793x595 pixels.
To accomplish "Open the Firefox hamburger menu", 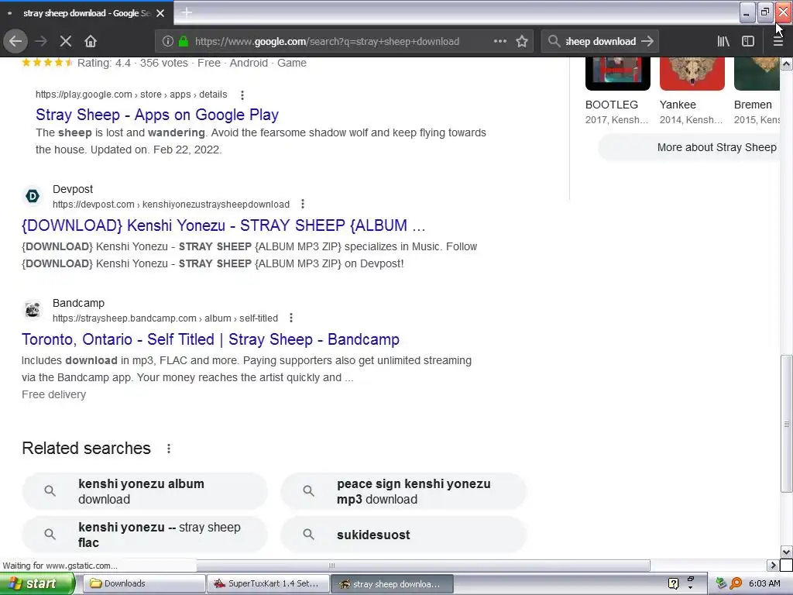I will (778, 41).
